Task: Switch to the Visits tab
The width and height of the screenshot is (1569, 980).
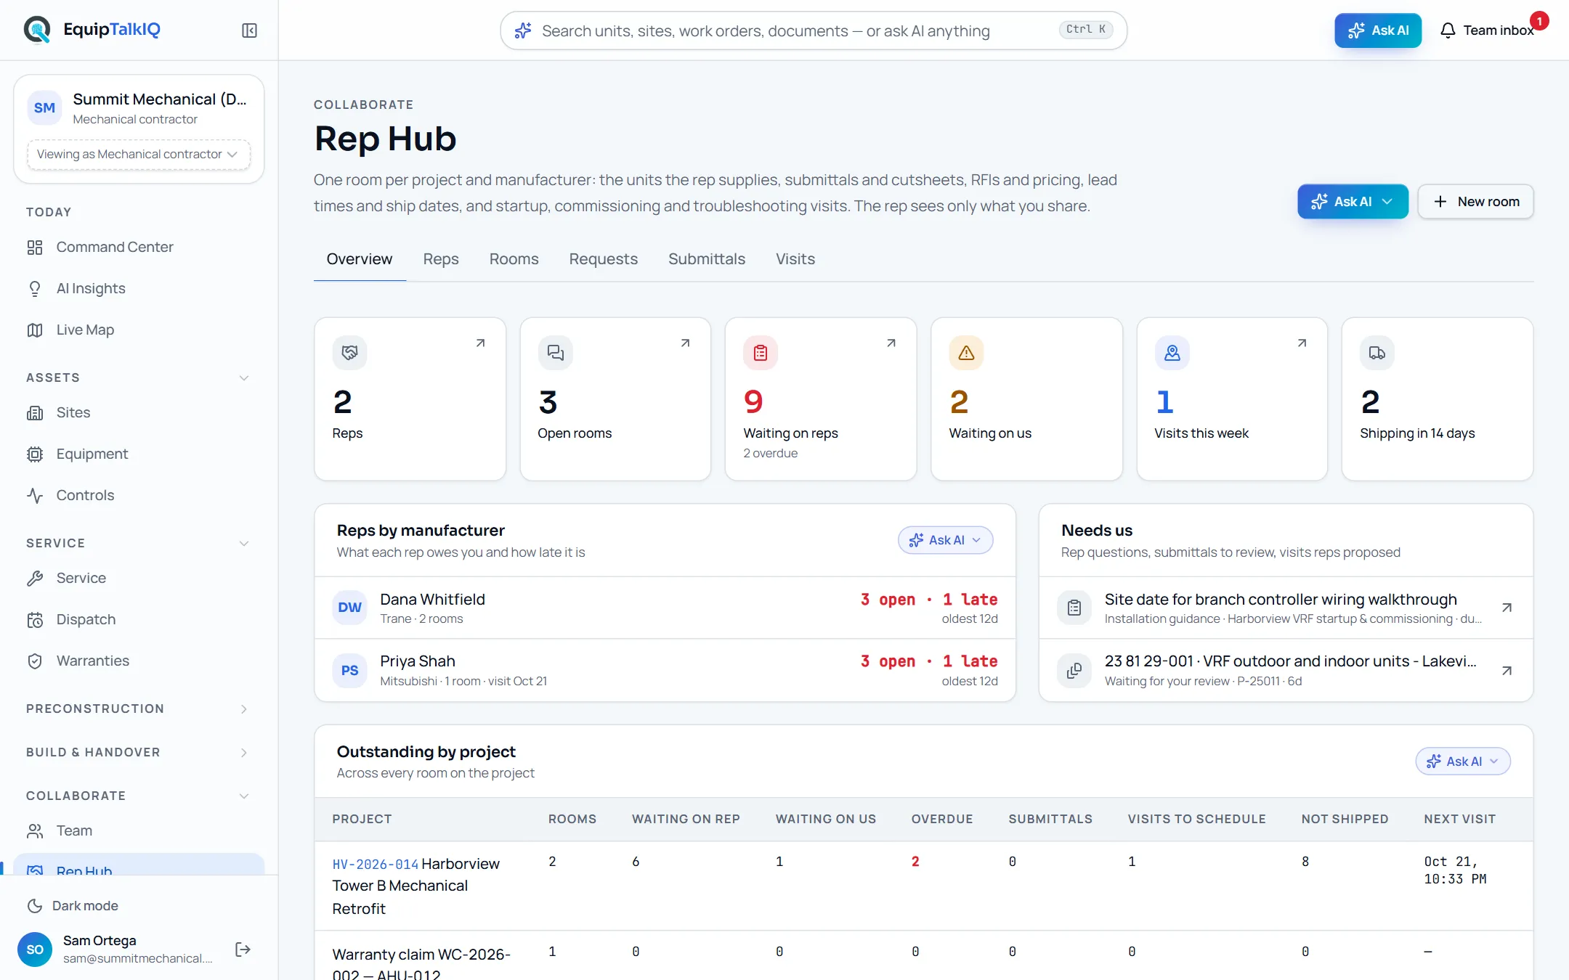Action: pyautogui.click(x=795, y=259)
